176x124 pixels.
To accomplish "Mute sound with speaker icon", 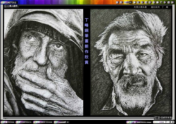I will tap(68, 122).
